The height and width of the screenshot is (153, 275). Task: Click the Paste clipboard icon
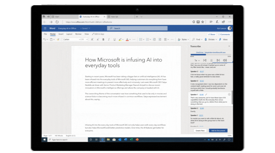(x=51, y=39)
